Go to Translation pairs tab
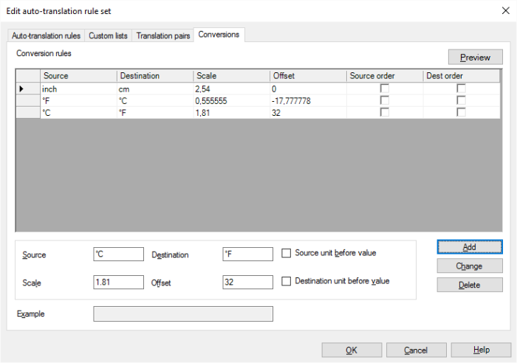The image size is (517, 363). tap(163, 35)
